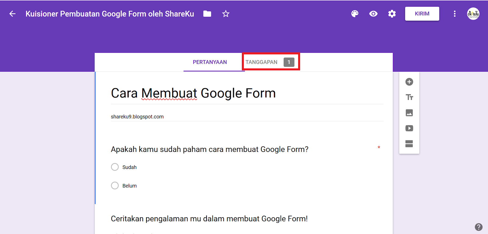Add an image to the form

pos(409,113)
